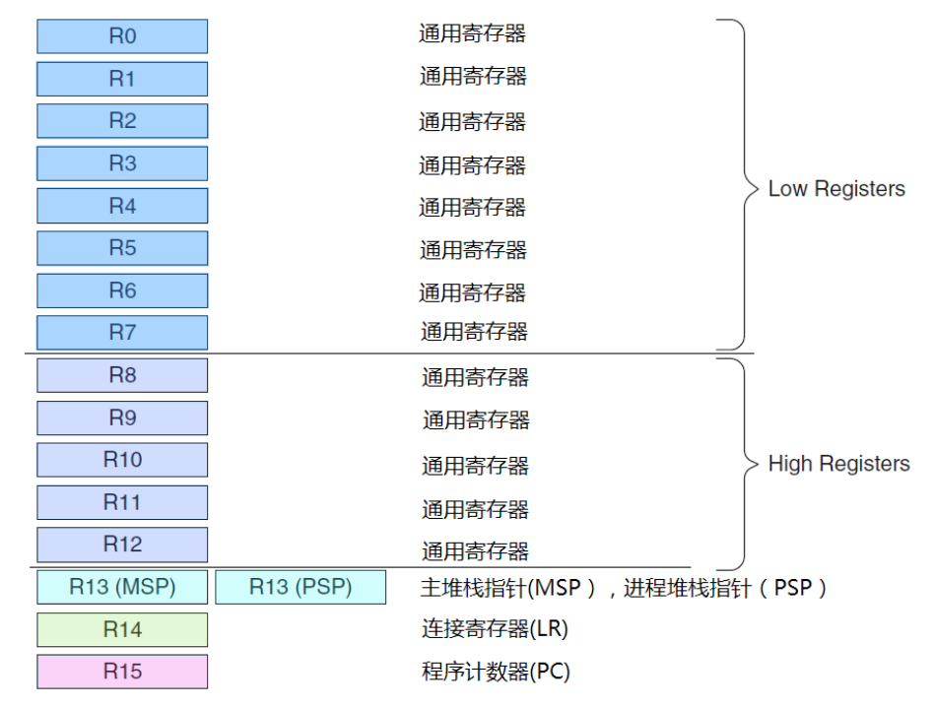
Task: Click the High Registers label
Action: point(838,464)
